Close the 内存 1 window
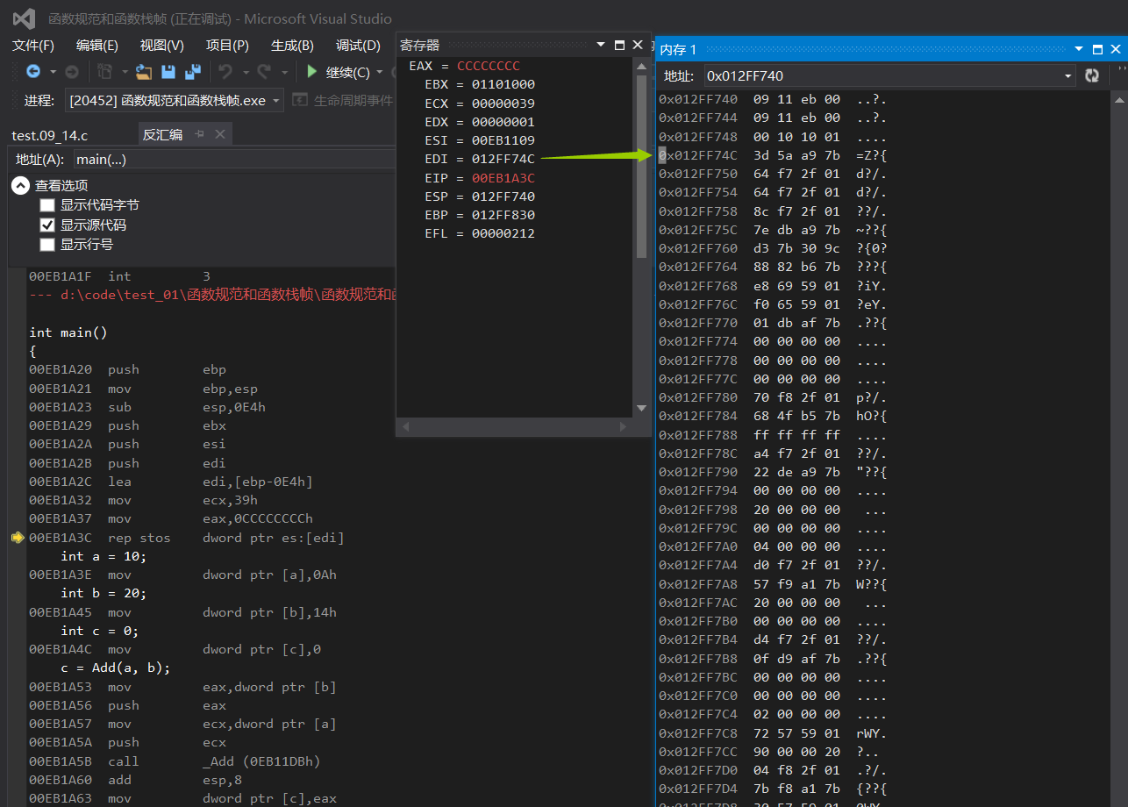The width and height of the screenshot is (1128, 807). point(1116,49)
